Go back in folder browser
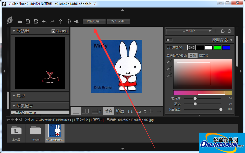 8,120
